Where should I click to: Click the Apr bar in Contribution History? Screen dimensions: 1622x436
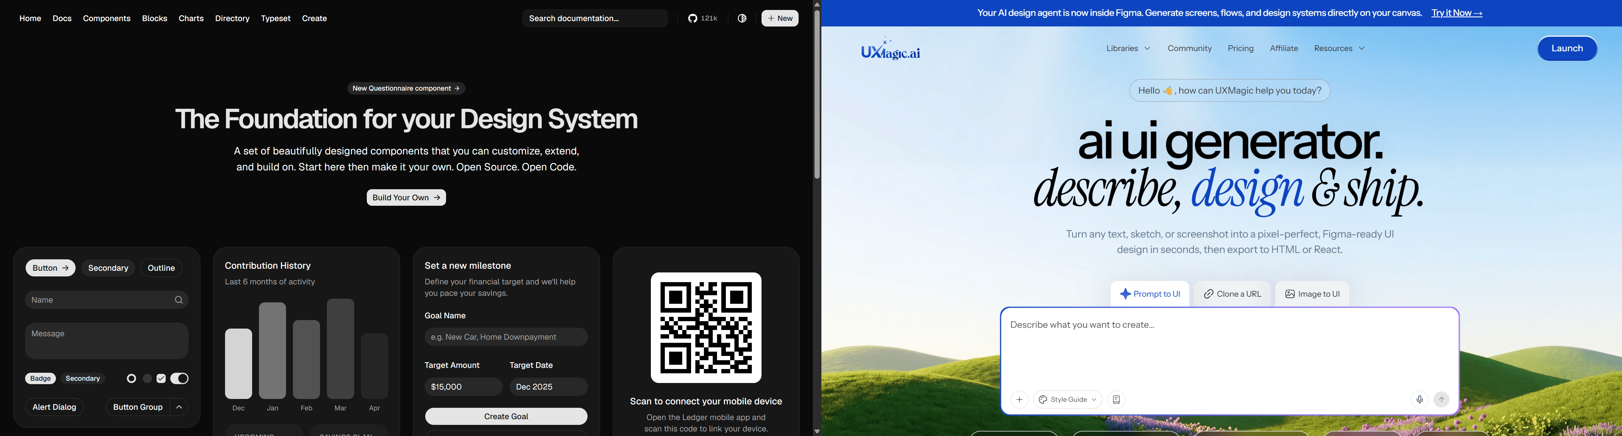click(375, 366)
